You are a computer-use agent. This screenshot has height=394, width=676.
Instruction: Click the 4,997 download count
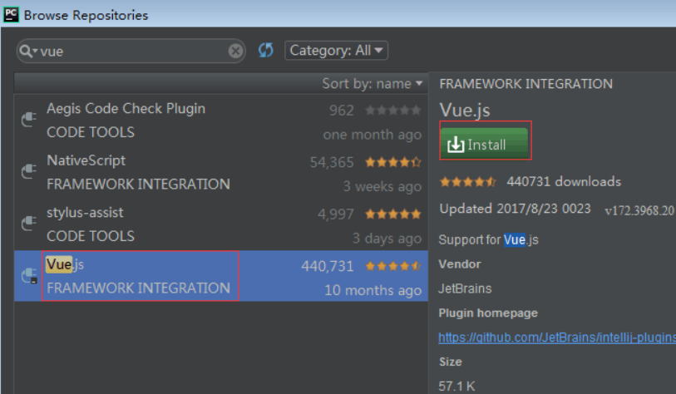click(x=335, y=214)
